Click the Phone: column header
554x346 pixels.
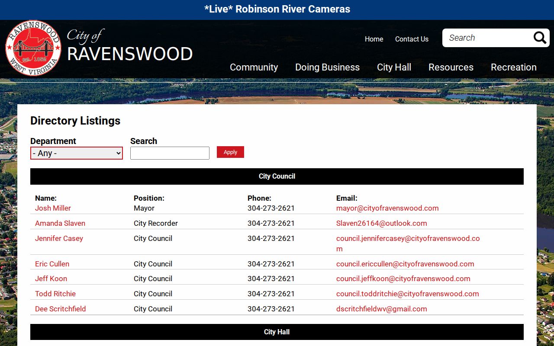pos(259,198)
